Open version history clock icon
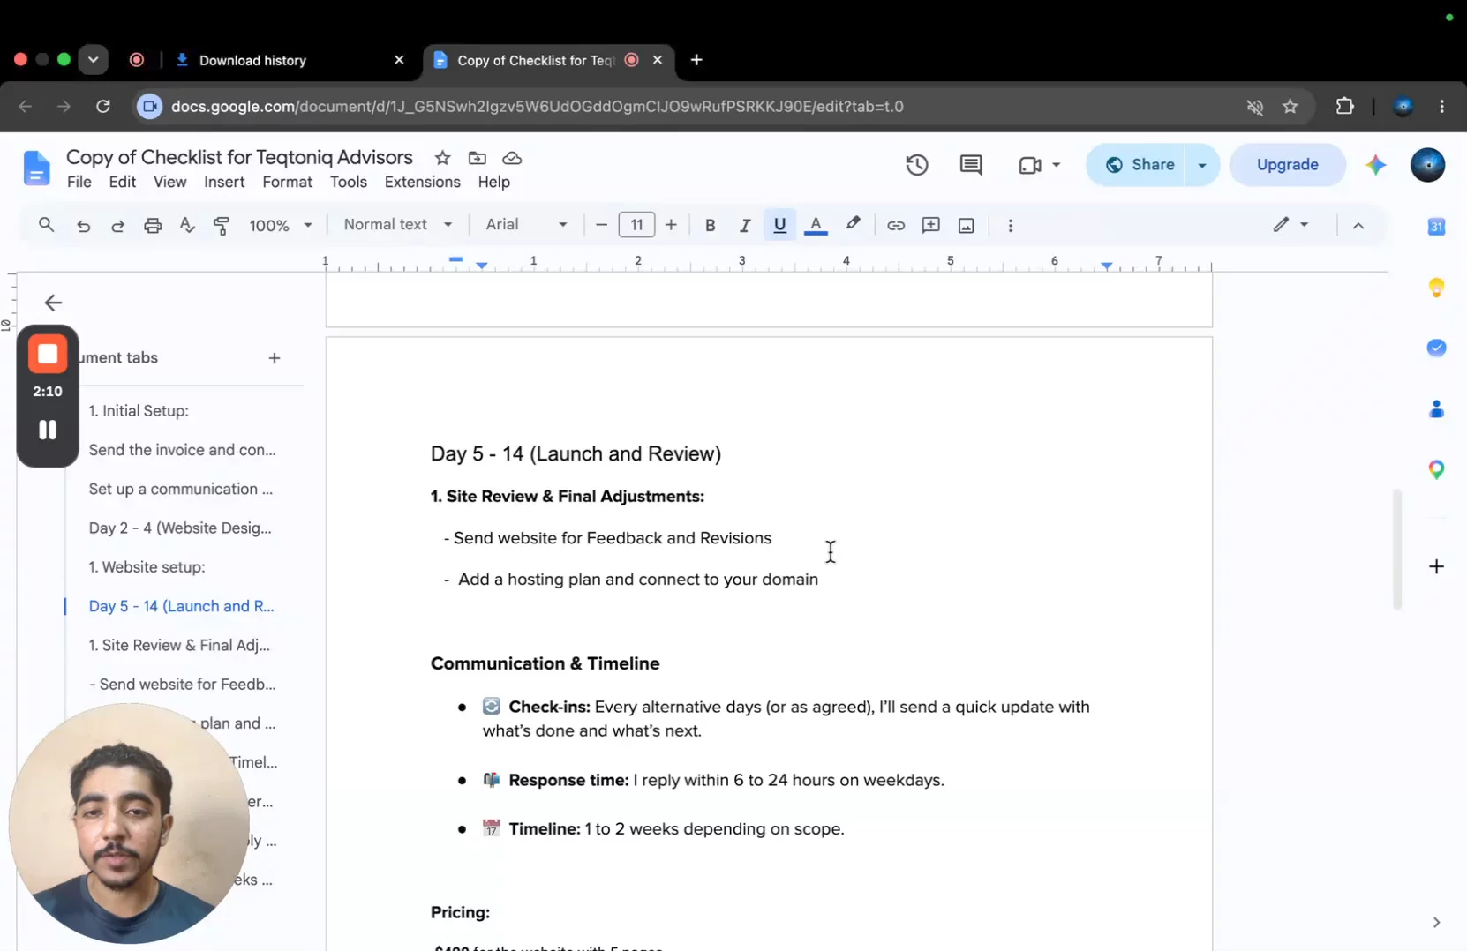Image resolution: width=1467 pixels, height=951 pixels. 916,165
